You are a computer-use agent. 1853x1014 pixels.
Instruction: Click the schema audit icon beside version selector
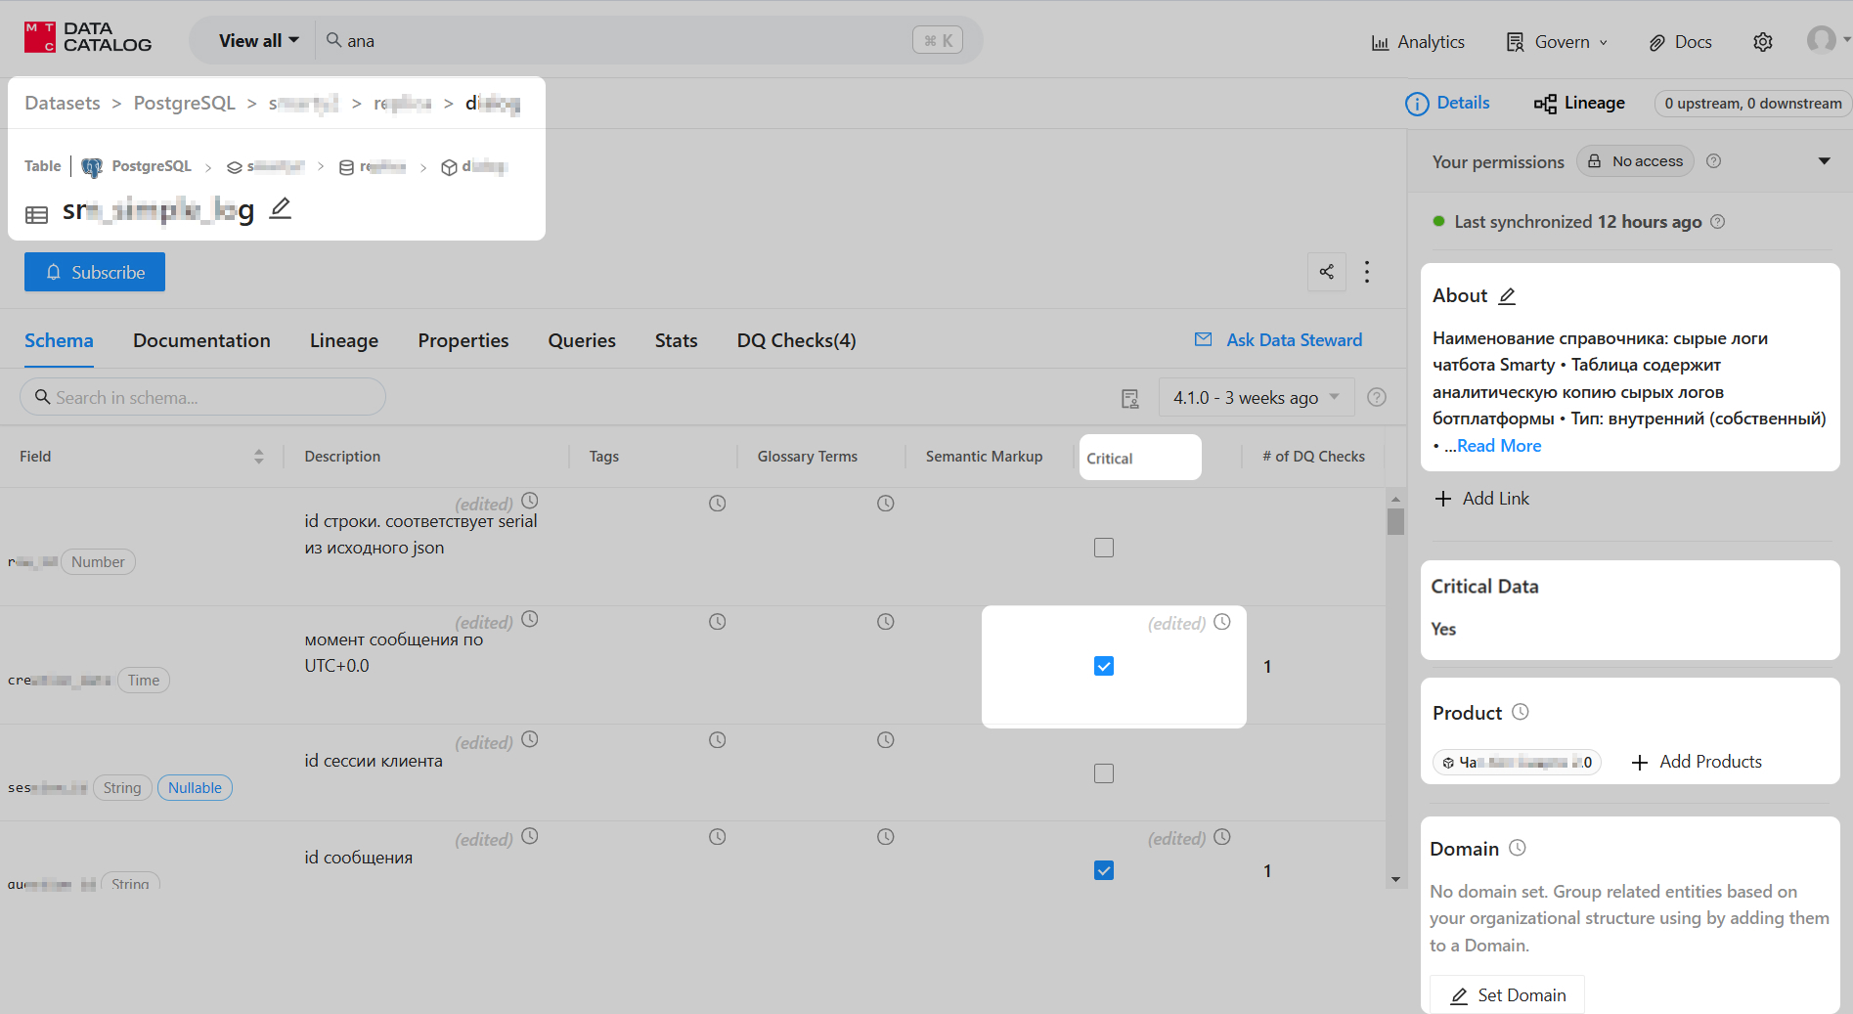coord(1130,398)
